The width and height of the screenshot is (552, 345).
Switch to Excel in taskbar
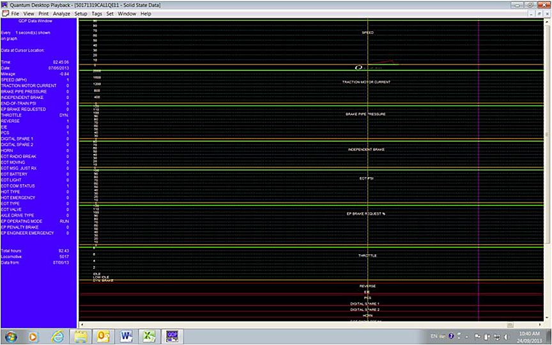coord(148,336)
